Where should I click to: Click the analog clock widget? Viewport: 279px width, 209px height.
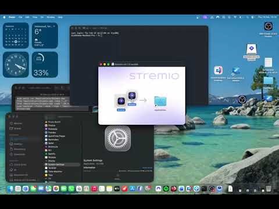[x=16, y=64]
